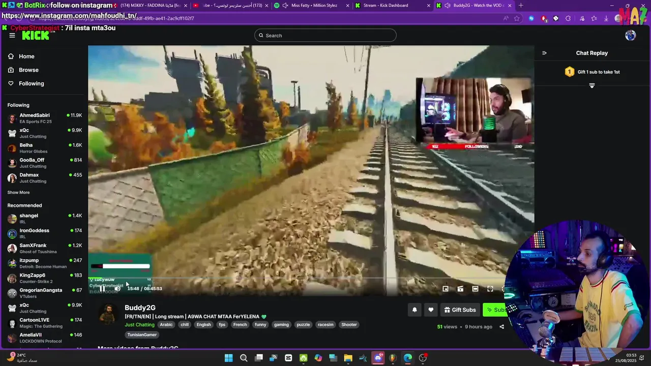Bookmark page with star icon
This screenshot has height=366, width=651.
pyautogui.click(x=517, y=18)
